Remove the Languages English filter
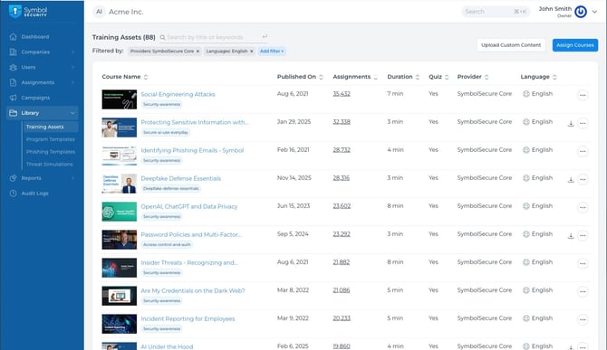The width and height of the screenshot is (607, 350). (x=251, y=51)
